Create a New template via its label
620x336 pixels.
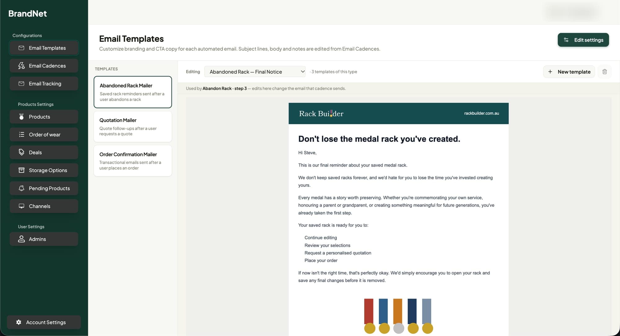point(574,72)
